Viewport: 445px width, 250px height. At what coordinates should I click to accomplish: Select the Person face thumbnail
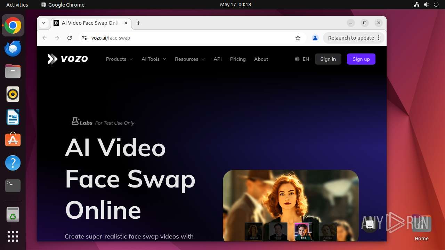278,232
